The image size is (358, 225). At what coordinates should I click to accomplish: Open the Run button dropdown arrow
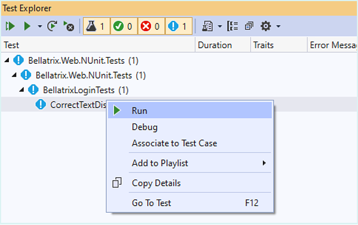[39, 27]
